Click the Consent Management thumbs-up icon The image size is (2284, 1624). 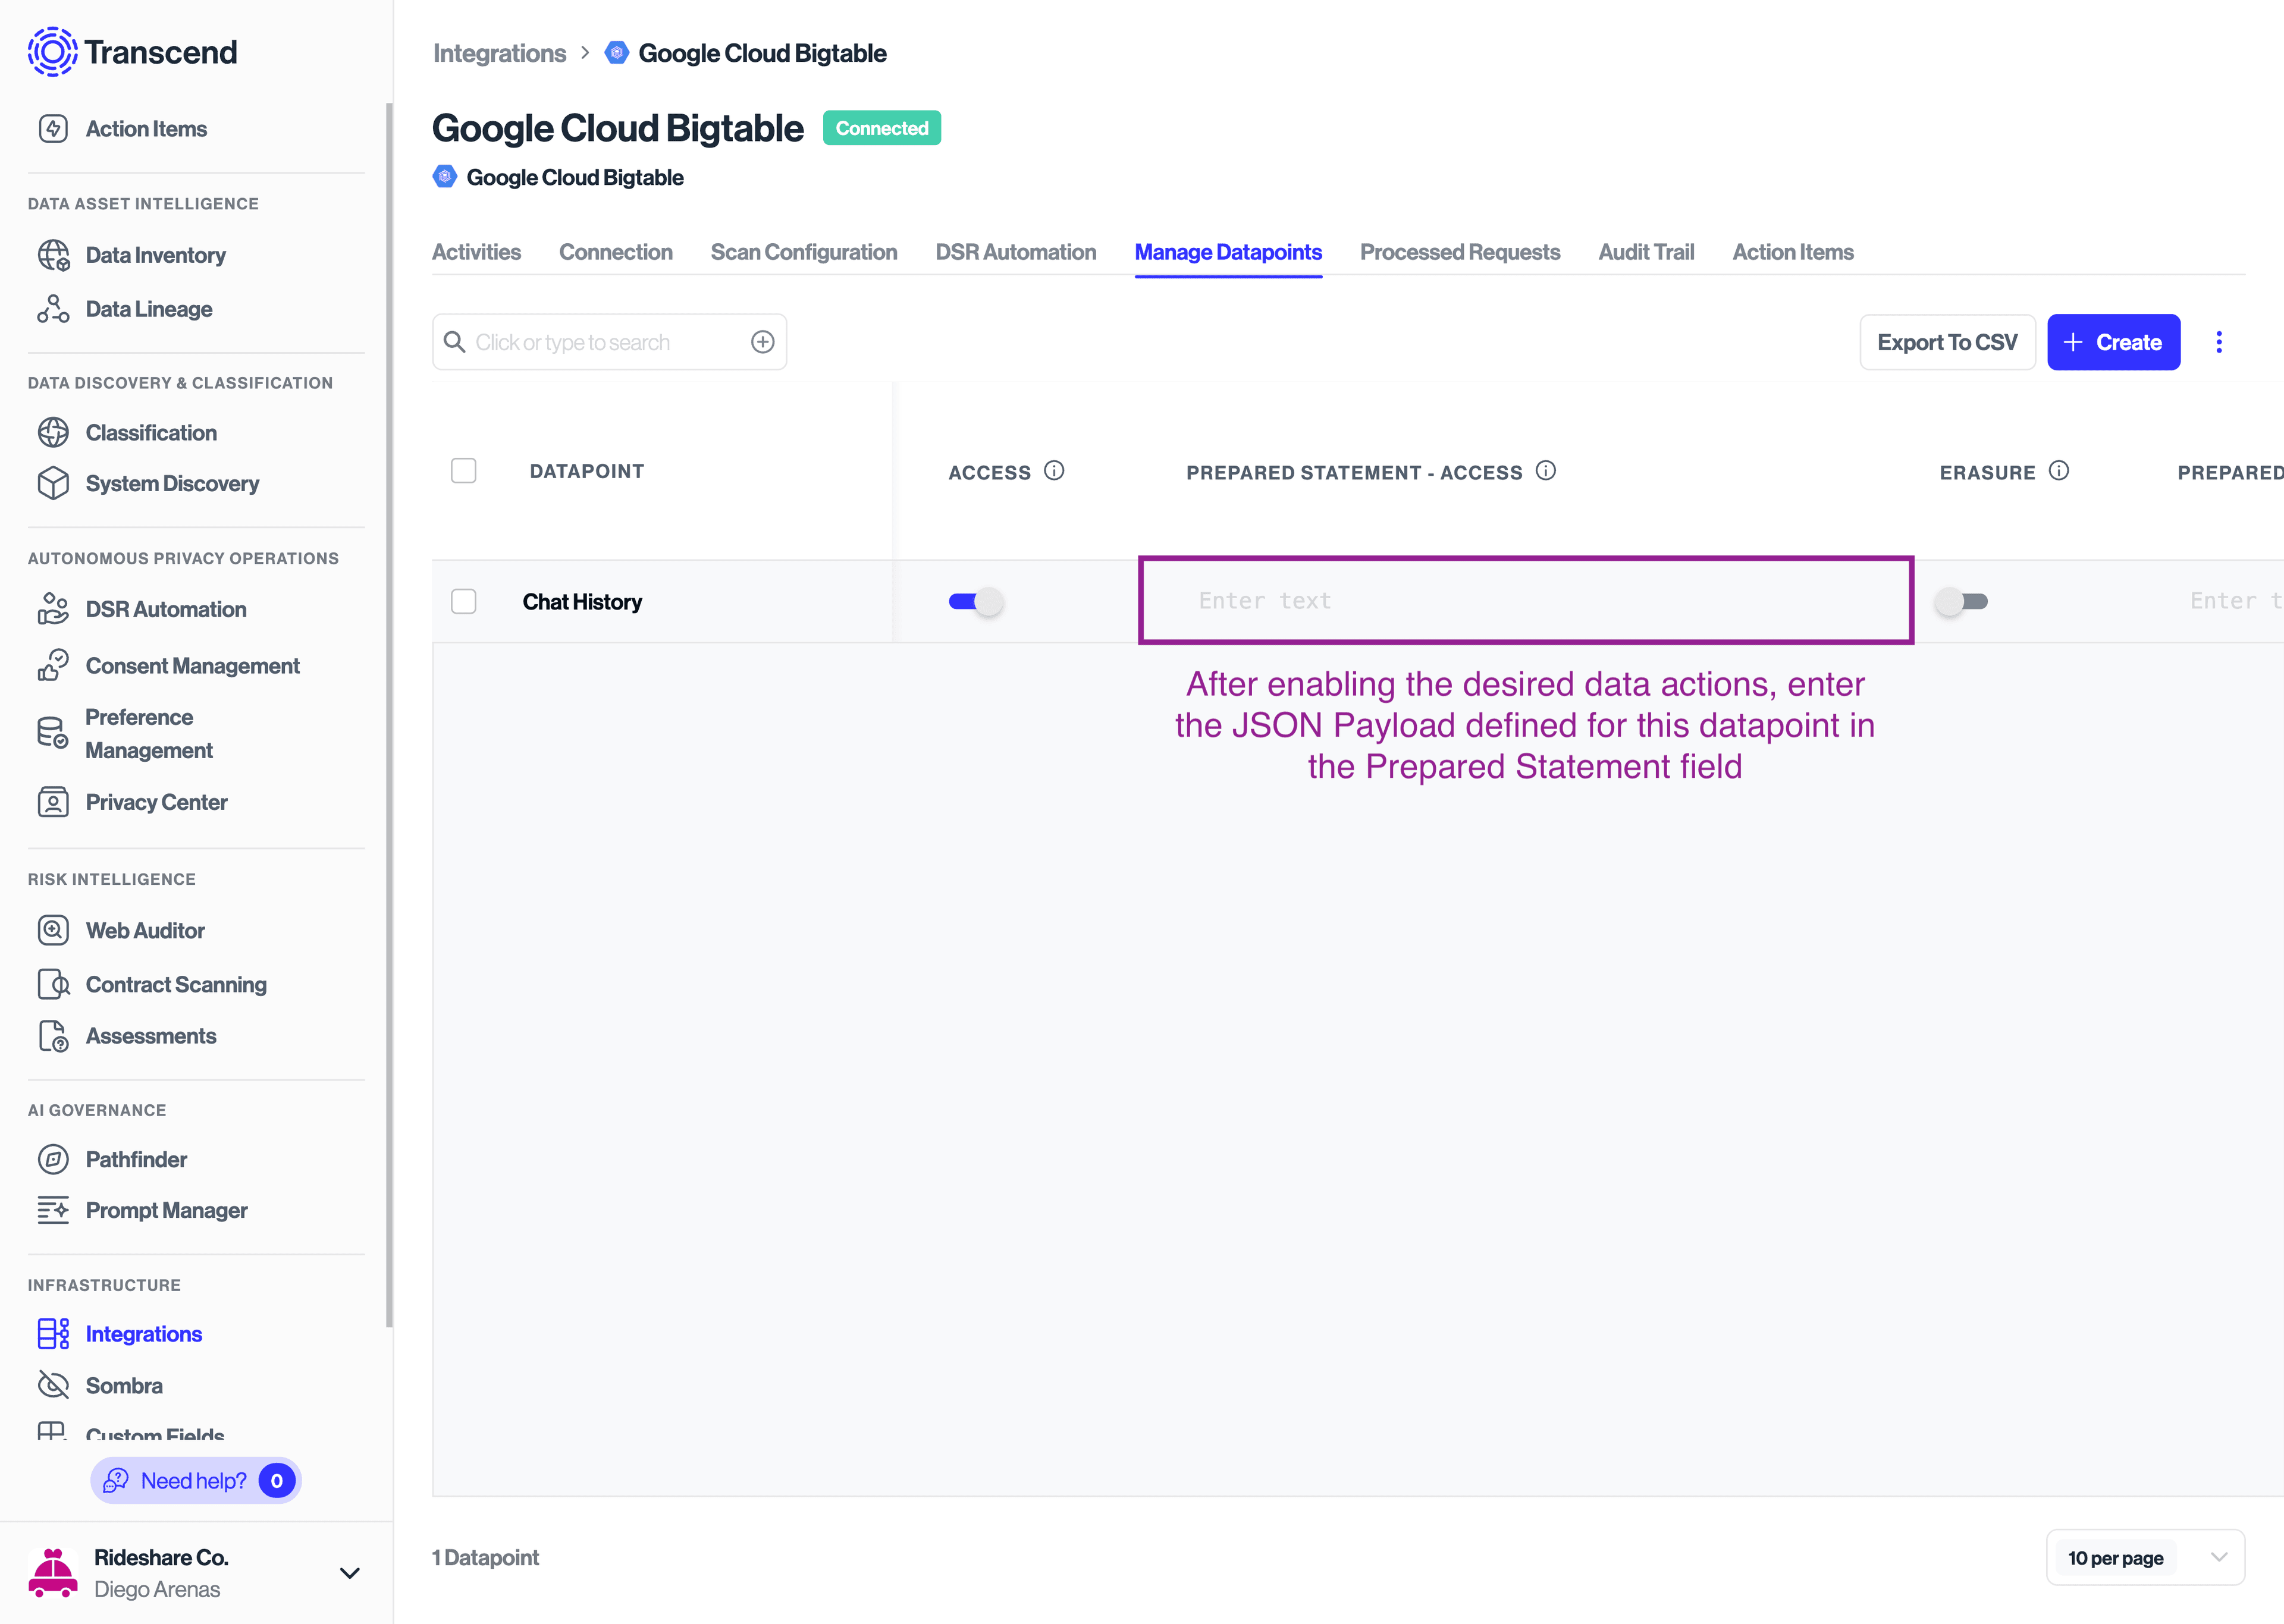(53, 666)
